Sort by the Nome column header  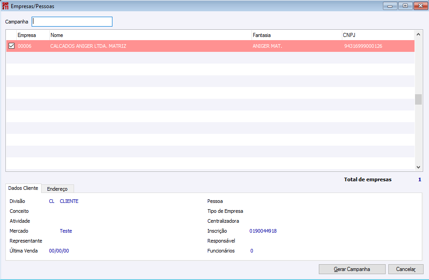[150, 35]
